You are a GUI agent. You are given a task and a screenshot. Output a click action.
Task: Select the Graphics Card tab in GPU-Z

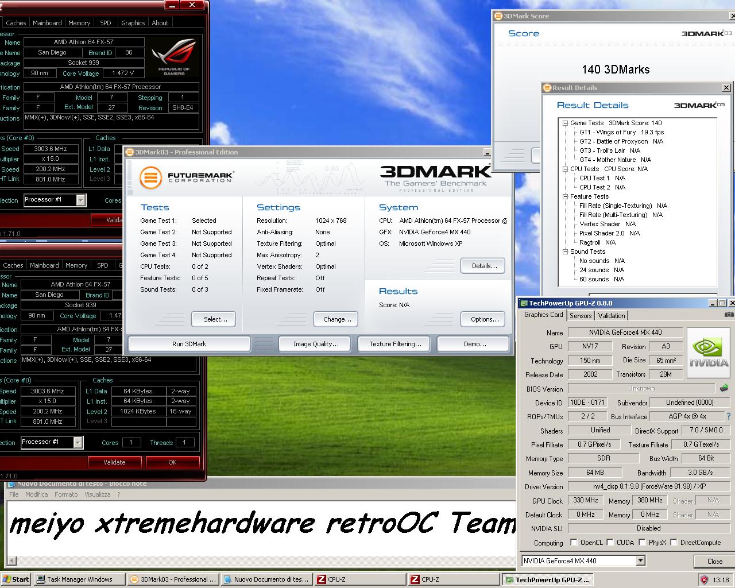[x=543, y=315]
